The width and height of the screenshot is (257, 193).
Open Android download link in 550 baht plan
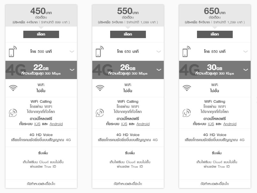[143, 124]
